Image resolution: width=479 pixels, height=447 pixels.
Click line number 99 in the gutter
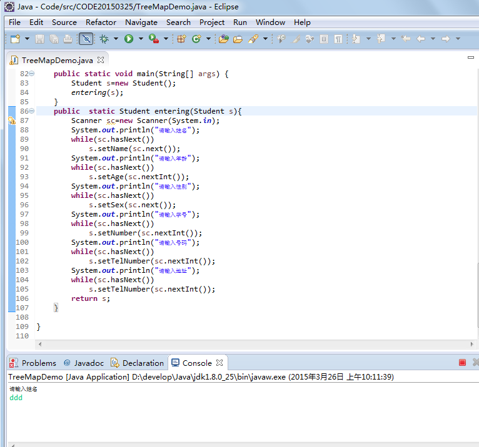coord(24,233)
